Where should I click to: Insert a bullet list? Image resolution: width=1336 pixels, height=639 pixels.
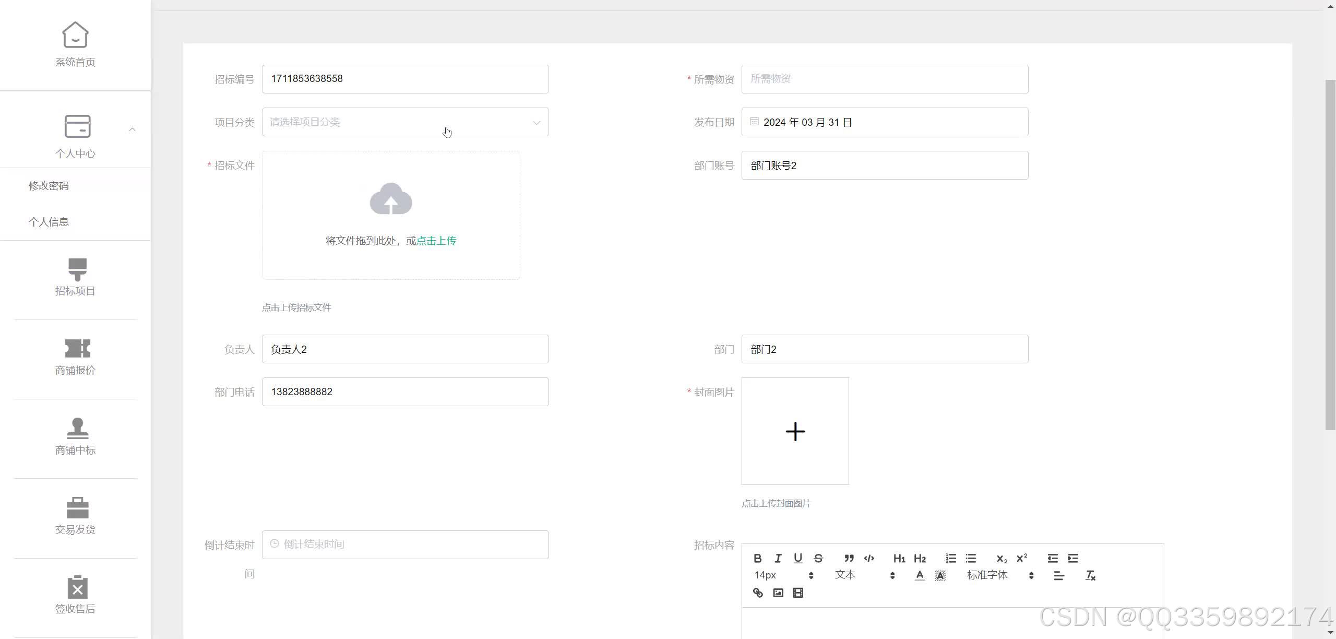pyautogui.click(x=971, y=558)
